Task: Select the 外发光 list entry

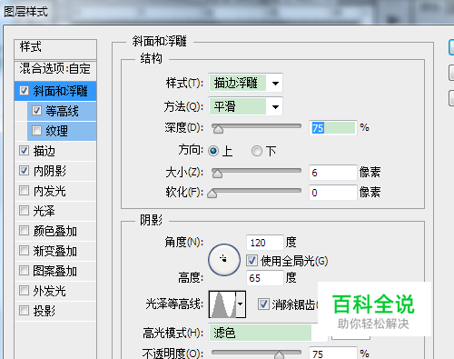Action: pos(55,291)
